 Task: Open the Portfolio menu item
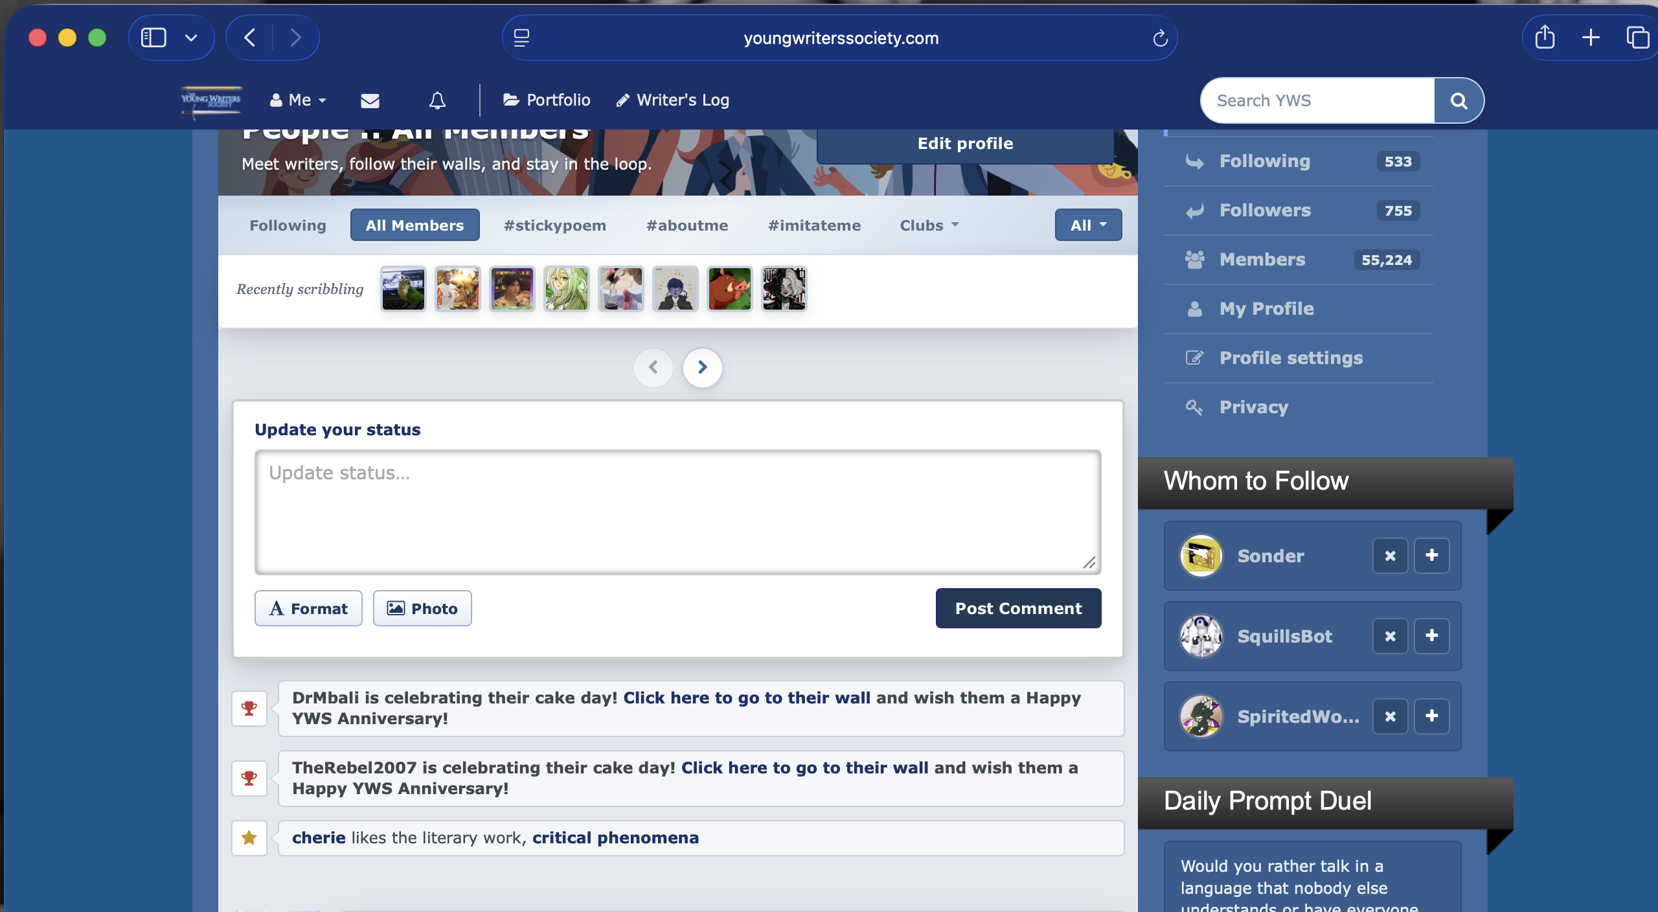[x=547, y=100]
